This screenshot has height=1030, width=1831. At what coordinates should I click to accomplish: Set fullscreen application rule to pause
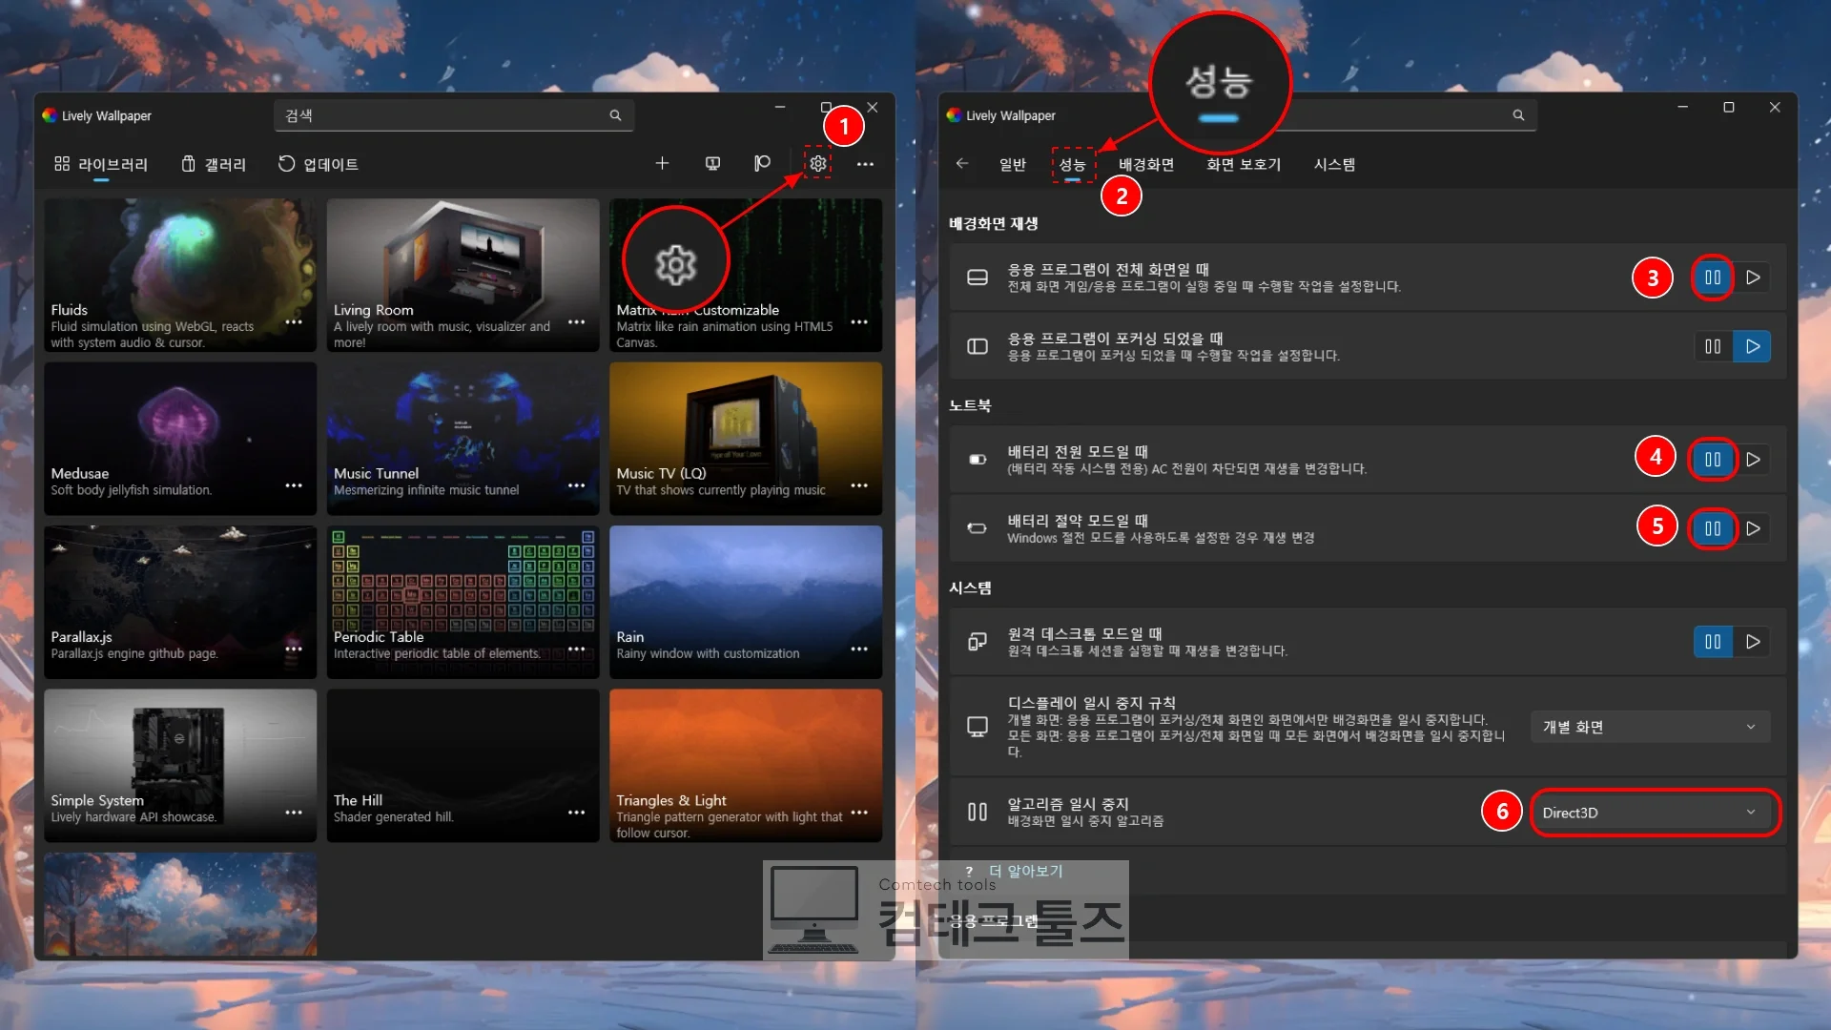pyautogui.click(x=1713, y=278)
